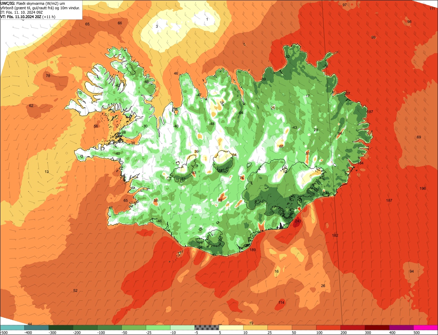The height and width of the screenshot is (335, 438).
Task: Select the light orange 25 to 50 swatch
Action: pos(280,327)
